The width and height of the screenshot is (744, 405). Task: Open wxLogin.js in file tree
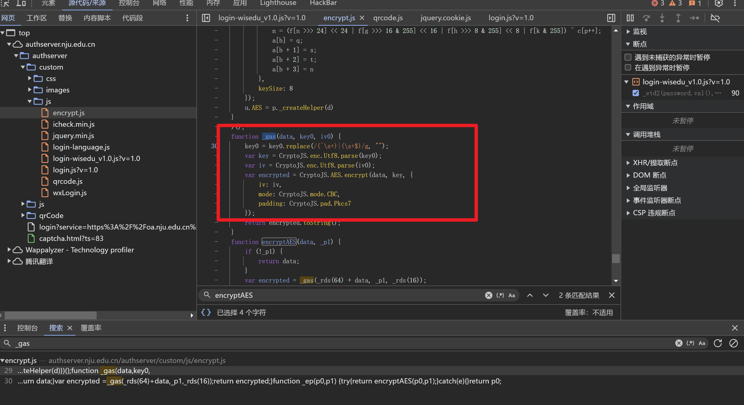pos(70,193)
